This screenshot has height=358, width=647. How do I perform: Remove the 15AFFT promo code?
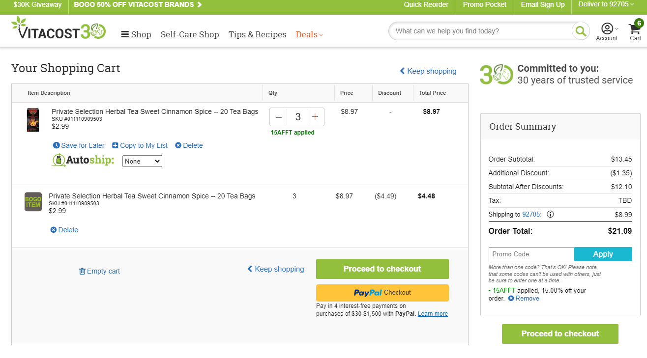click(524, 298)
